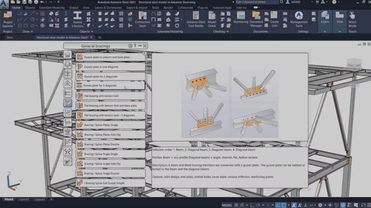Image resolution: width=371 pixels, height=208 pixels.
Task: Expand the Layers panel dropdown arrow
Action: 325,32
